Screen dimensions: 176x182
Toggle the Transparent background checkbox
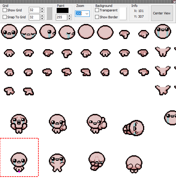click(97, 10)
